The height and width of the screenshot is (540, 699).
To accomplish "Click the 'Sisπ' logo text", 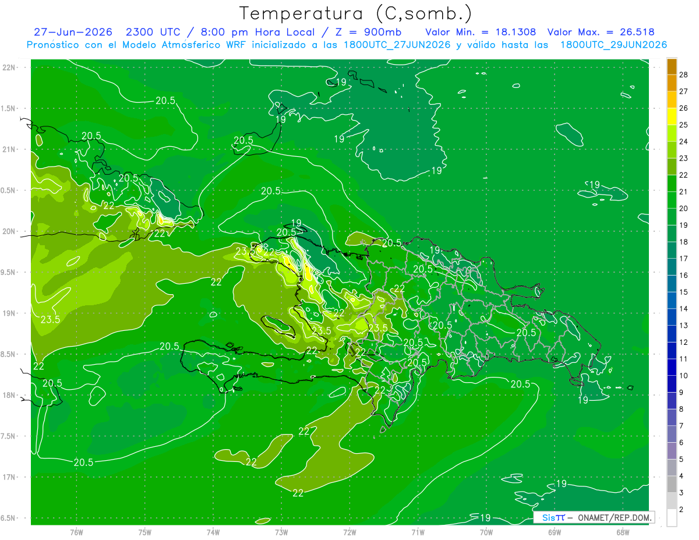I will [x=553, y=517].
